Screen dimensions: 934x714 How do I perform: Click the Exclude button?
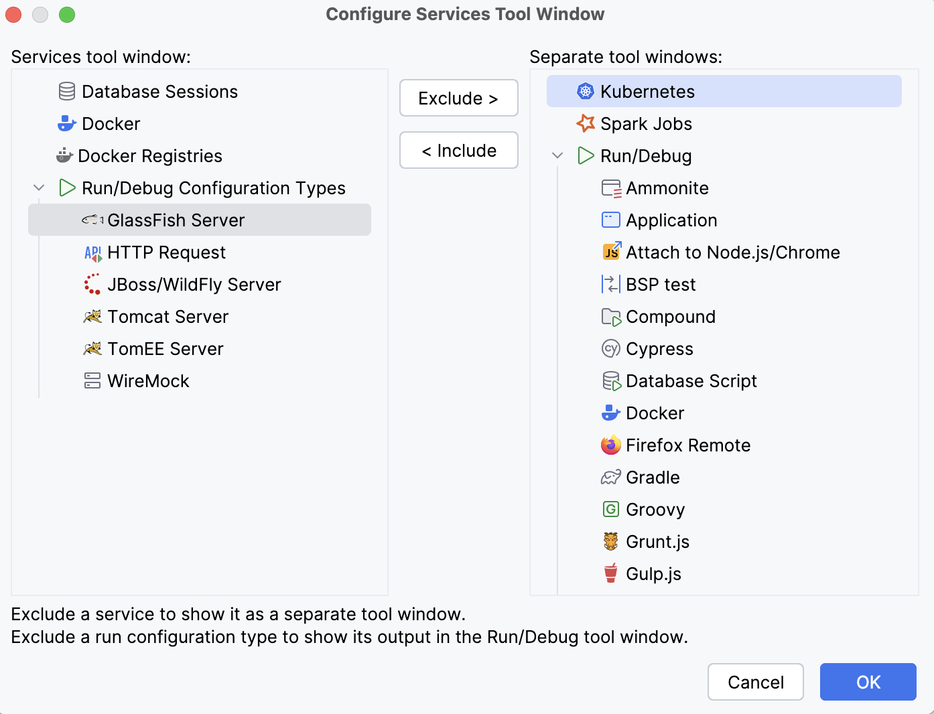coord(458,98)
